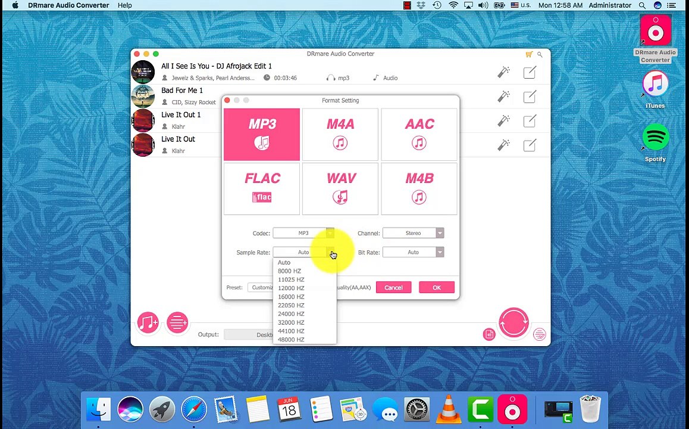This screenshot has height=429, width=689.
Task: Choose 24000 HZ sample rate
Action: pos(291,314)
